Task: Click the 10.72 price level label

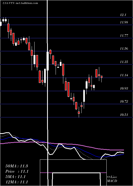Action: tap(124, 102)
